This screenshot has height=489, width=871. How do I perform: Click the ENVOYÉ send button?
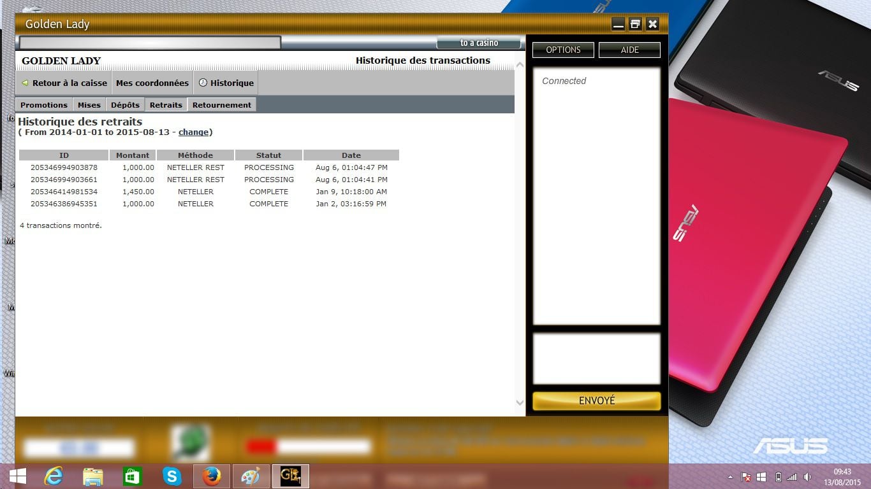(x=596, y=400)
